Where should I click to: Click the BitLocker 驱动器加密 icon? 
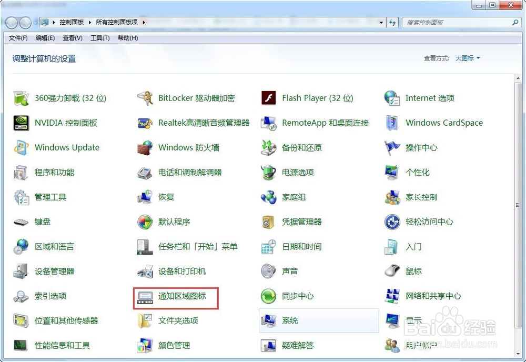(x=145, y=98)
